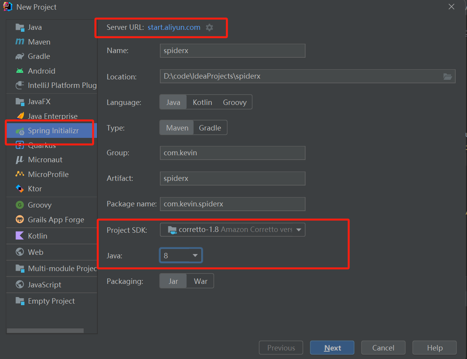This screenshot has width=467, height=359.
Task: Open the Java version dropdown showing 8
Action: [181, 256]
